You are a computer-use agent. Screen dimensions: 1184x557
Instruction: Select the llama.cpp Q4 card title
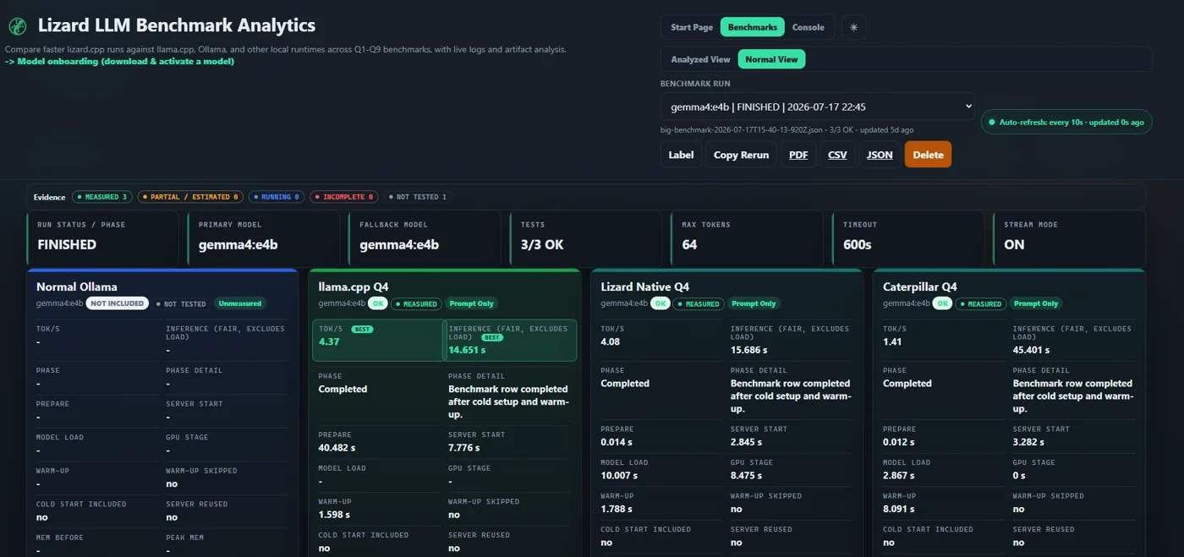pos(354,287)
